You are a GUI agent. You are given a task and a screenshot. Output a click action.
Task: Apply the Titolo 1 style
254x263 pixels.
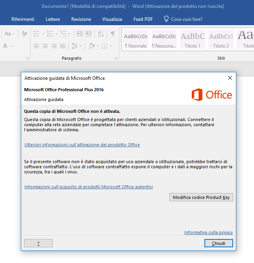[x=193, y=39]
